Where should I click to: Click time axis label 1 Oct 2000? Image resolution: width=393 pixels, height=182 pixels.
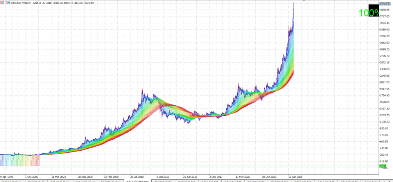coord(32,177)
